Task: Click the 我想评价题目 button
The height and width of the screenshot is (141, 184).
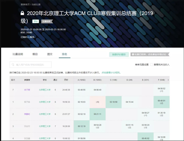Action: tap(119, 54)
